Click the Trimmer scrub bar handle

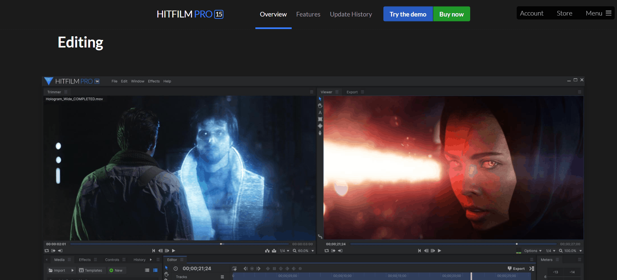coord(221,244)
